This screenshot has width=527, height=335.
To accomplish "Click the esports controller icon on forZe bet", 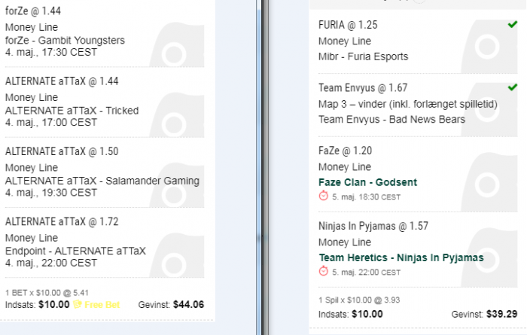I will pos(177,44).
